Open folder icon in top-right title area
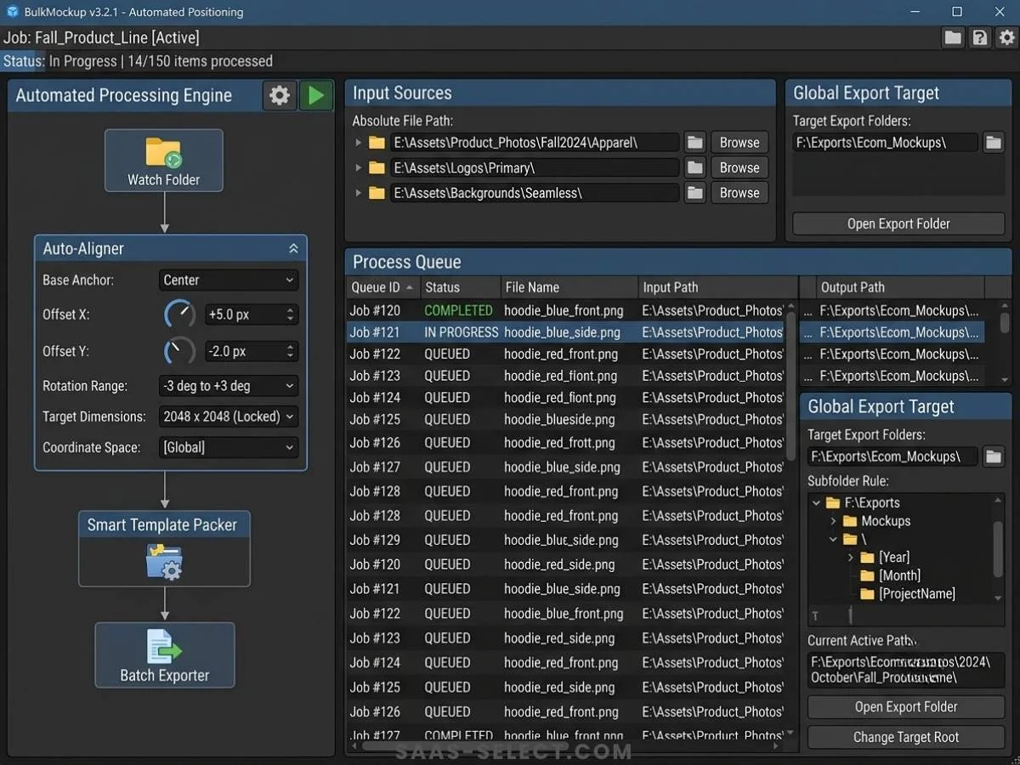This screenshot has width=1020, height=765. 953,37
